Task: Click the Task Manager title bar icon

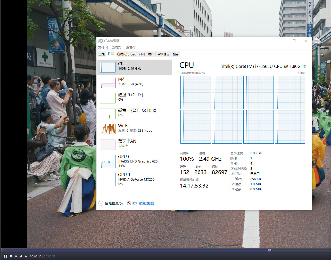Action: [x=101, y=41]
